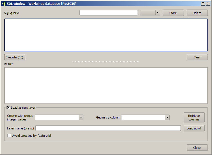Click the splitter handle above Result
Viewport: 212px width, 155px height.
[x=106, y=61]
